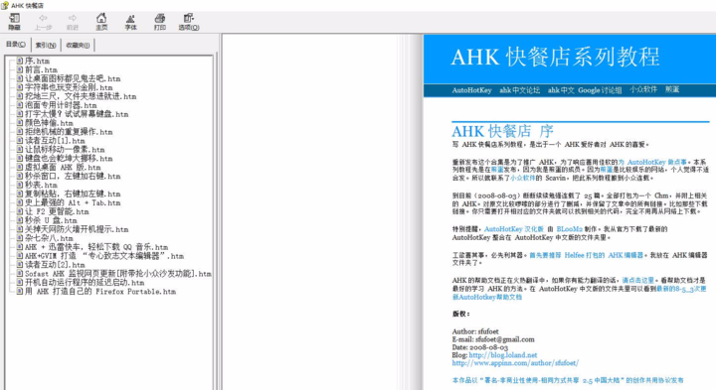Screen dimensions: 716x390
Task: Switch to the 收藏夹(I) Favorites tab
Action: 79,45
